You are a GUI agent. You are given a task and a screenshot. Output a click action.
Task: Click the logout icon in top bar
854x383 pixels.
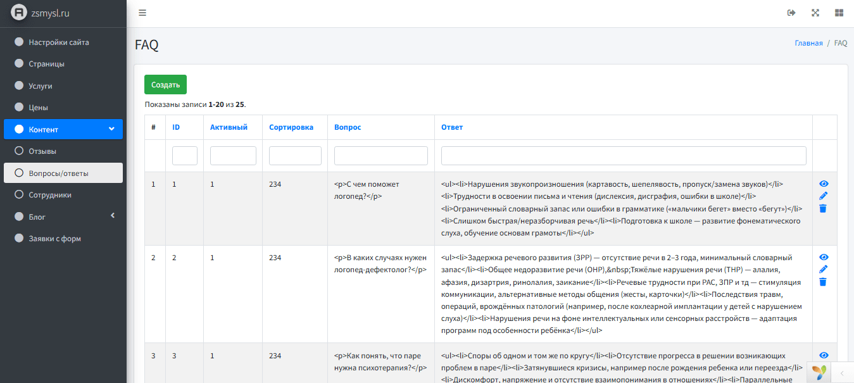791,13
